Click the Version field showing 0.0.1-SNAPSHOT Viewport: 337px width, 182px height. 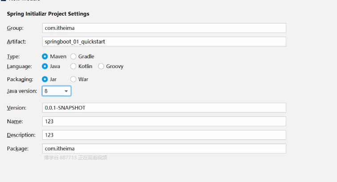[164, 108]
